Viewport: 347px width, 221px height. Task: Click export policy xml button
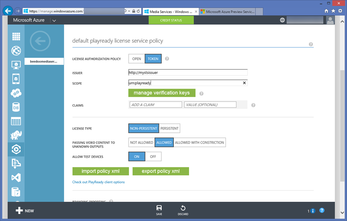point(161,171)
